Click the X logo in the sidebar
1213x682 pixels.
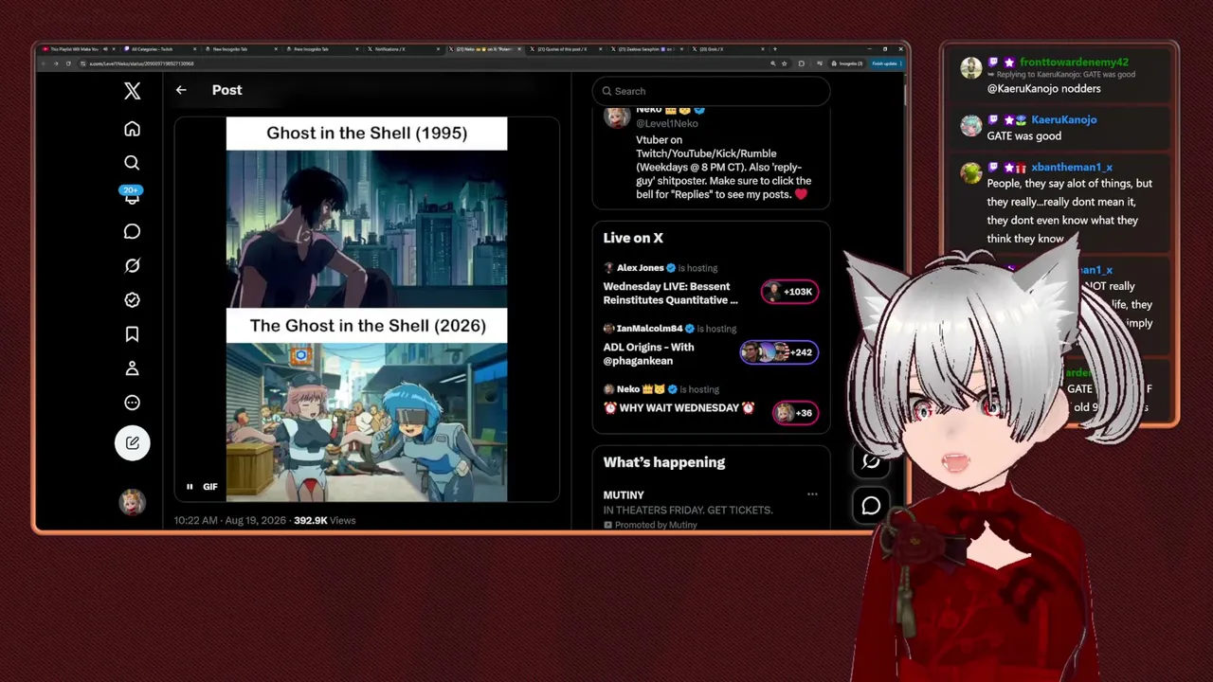coord(132,91)
